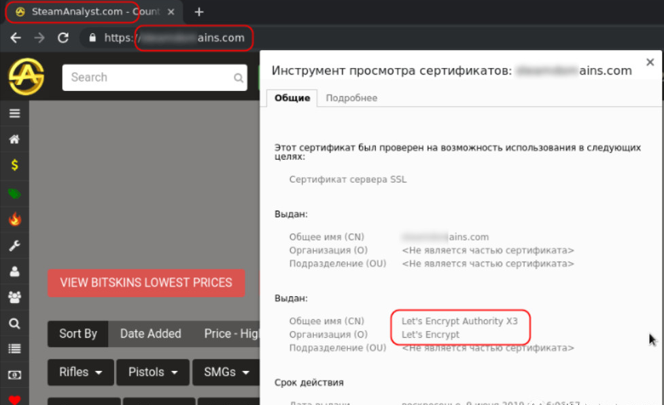Expand the Pistols dropdown

(x=153, y=372)
